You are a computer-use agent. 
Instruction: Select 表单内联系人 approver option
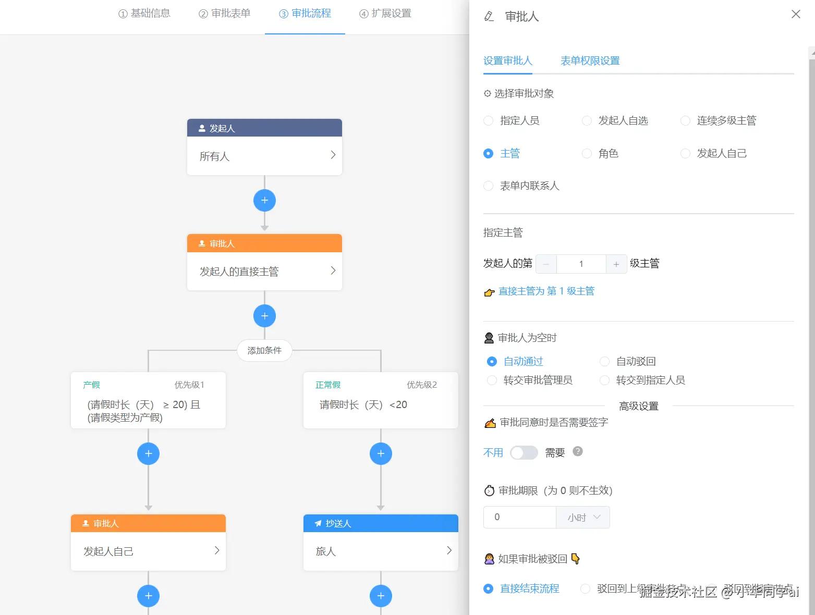click(x=521, y=186)
